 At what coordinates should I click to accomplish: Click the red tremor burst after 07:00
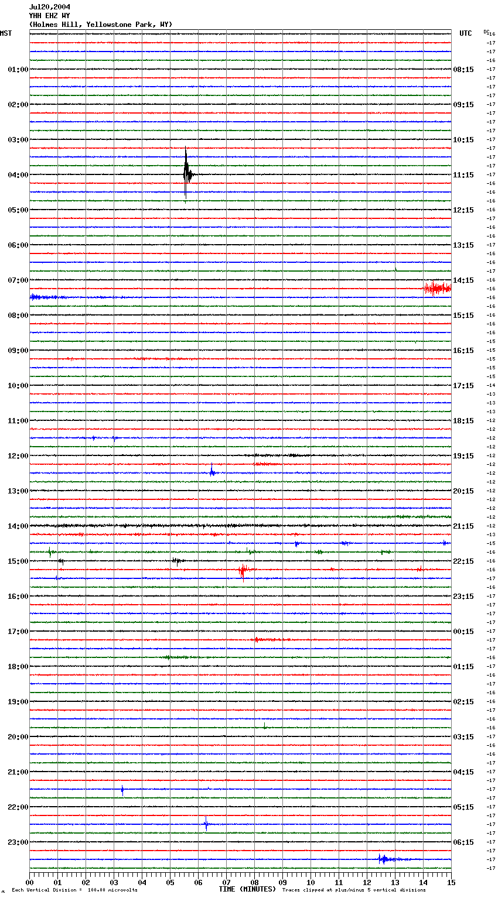(438, 288)
